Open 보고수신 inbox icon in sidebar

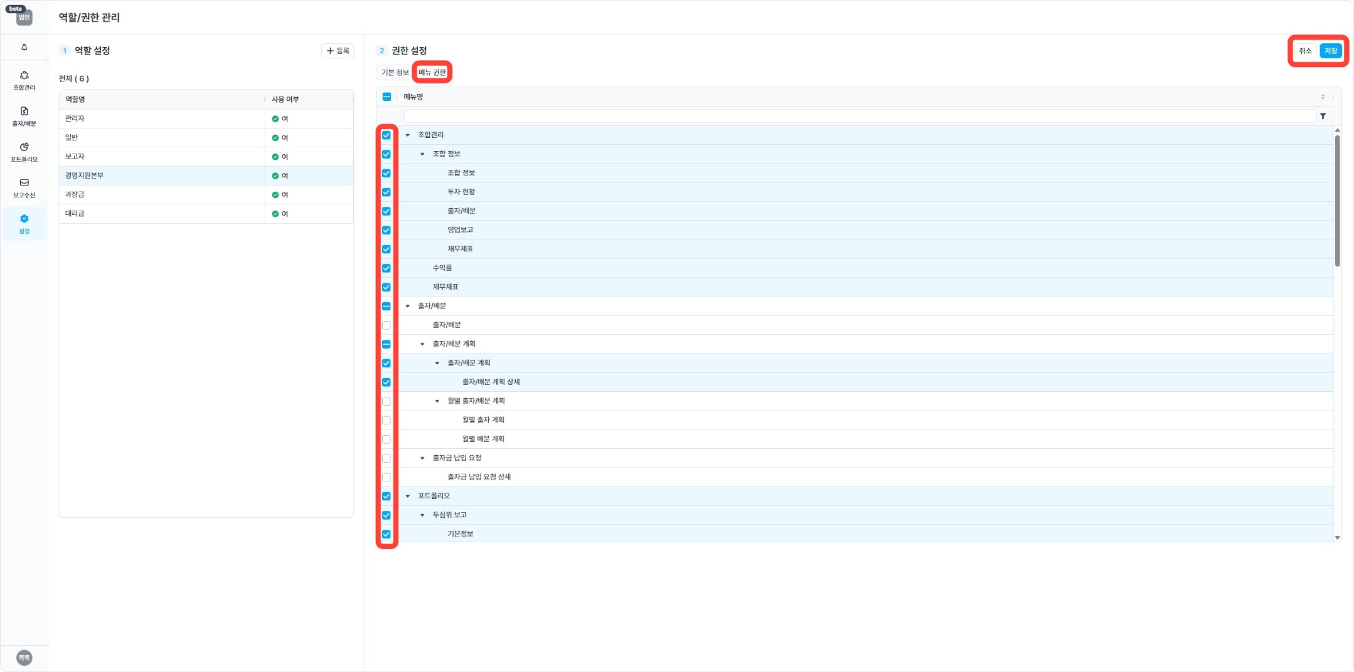[x=24, y=187]
